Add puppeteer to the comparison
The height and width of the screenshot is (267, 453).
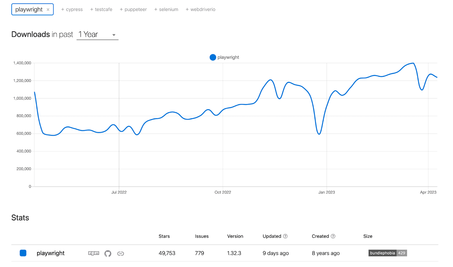(x=133, y=9)
